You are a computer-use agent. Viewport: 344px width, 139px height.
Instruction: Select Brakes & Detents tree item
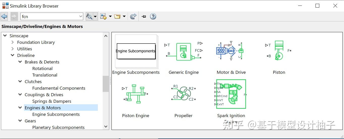click(x=42, y=62)
